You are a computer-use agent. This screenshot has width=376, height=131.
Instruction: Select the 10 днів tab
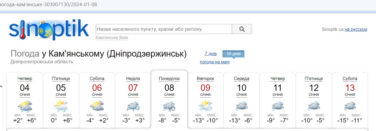click(x=233, y=54)
